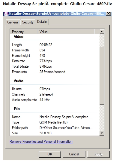The height and width of the screenshot is (162, 116).
Task: Click the 878kbps total bitrate value
Action: pyautogui.click(x=46, y=66)
